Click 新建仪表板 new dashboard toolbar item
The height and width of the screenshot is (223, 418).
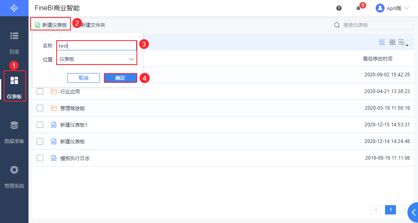tap(51, 25)
